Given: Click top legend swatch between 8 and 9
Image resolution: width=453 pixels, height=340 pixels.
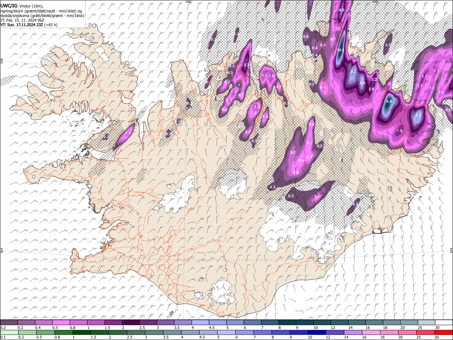Looking at the screenshot, I should [287, 322].
